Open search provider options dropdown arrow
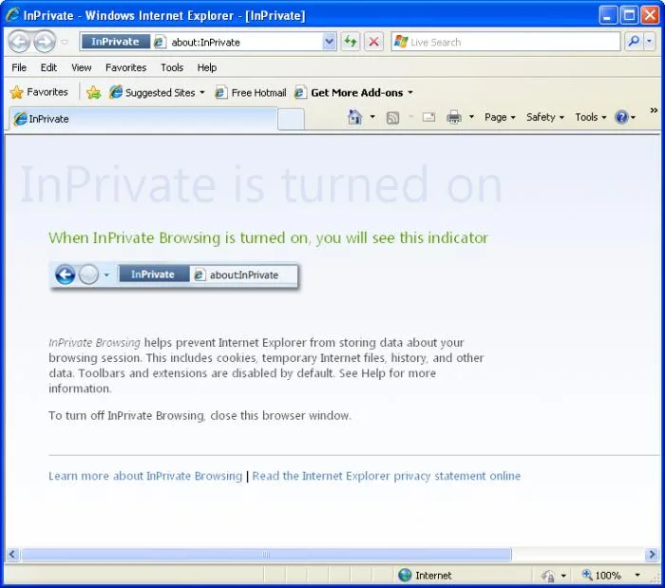The height and width of the screenshot is (588, 665). tap(649, 42)
